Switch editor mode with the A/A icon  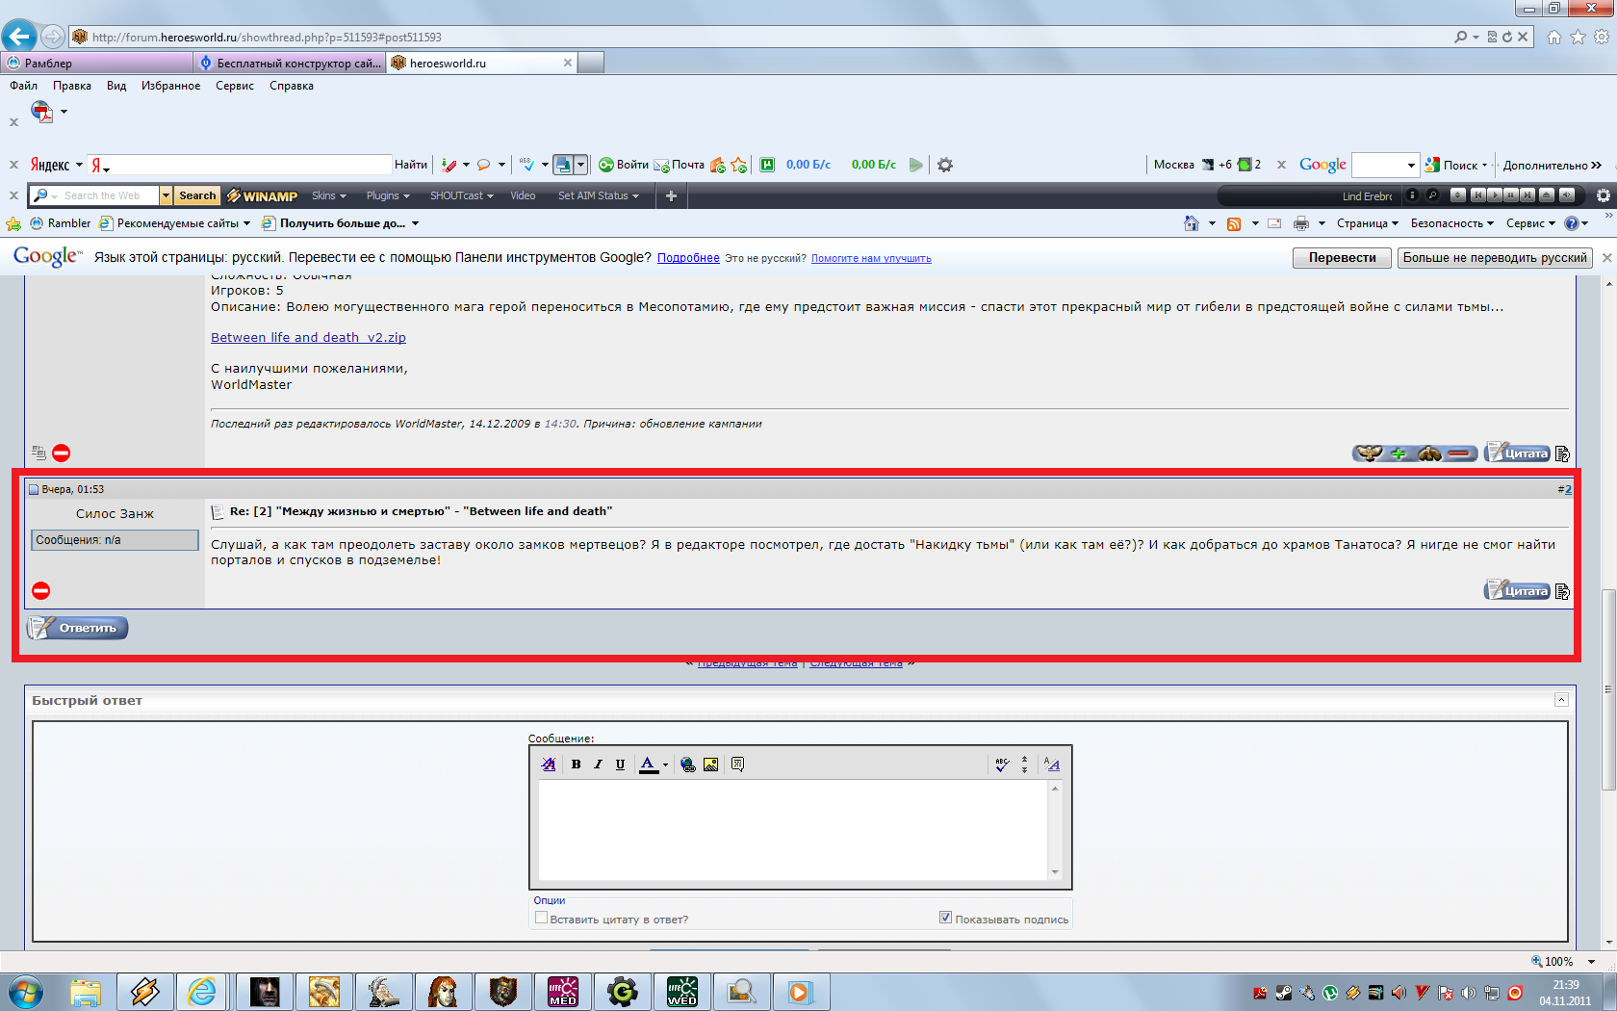tap(1052, 765)
